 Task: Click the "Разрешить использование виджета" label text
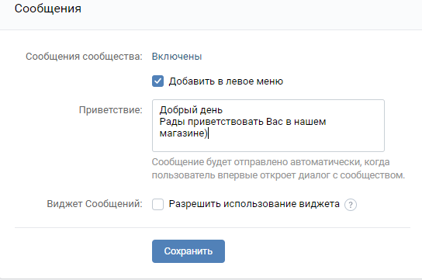pyautogui.click(x=254, y=204)
